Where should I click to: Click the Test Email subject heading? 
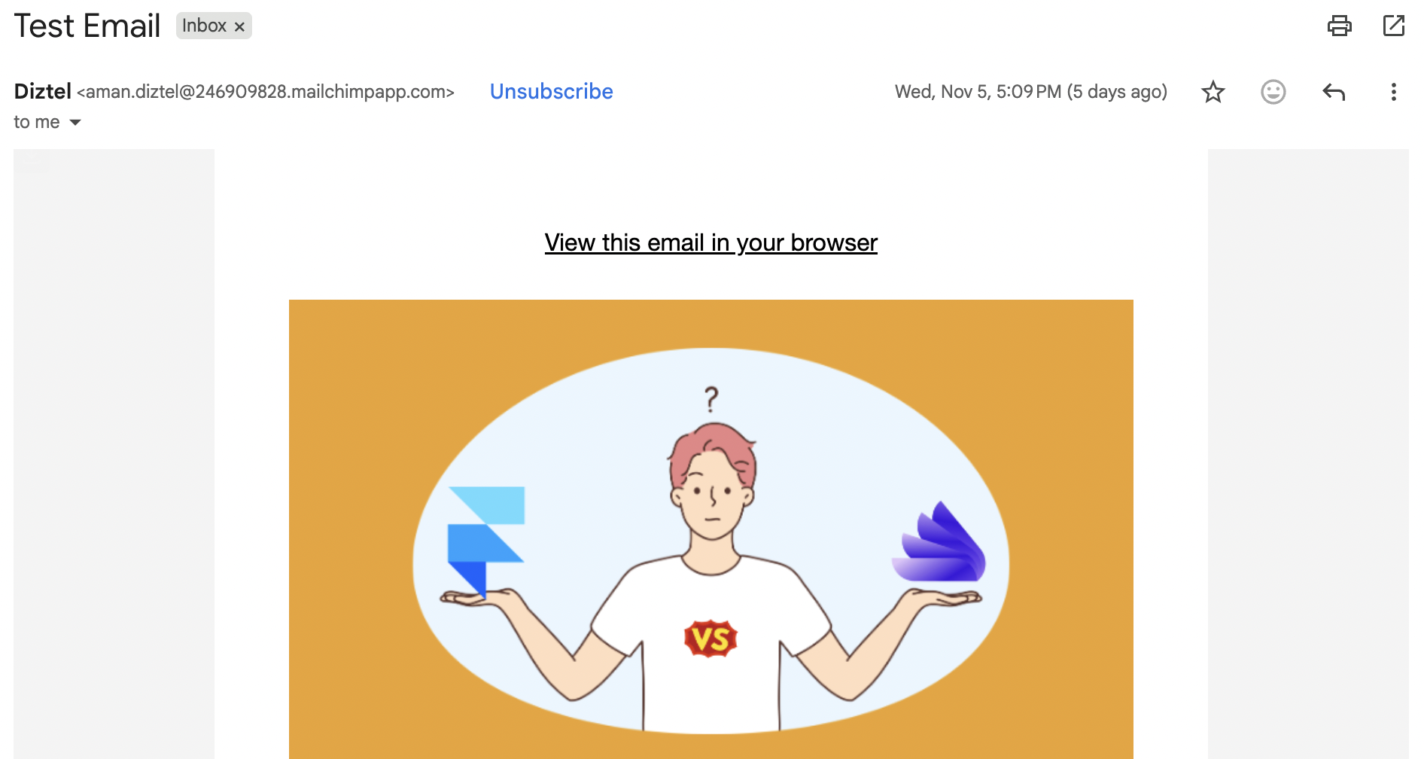(x=87, y=26)
